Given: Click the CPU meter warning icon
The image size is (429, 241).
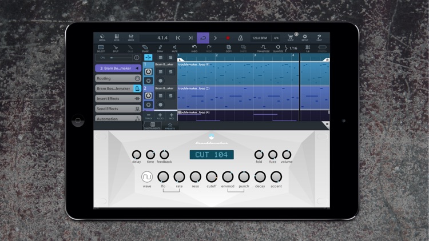Looking at the screenshot, I should pos(137,58).
